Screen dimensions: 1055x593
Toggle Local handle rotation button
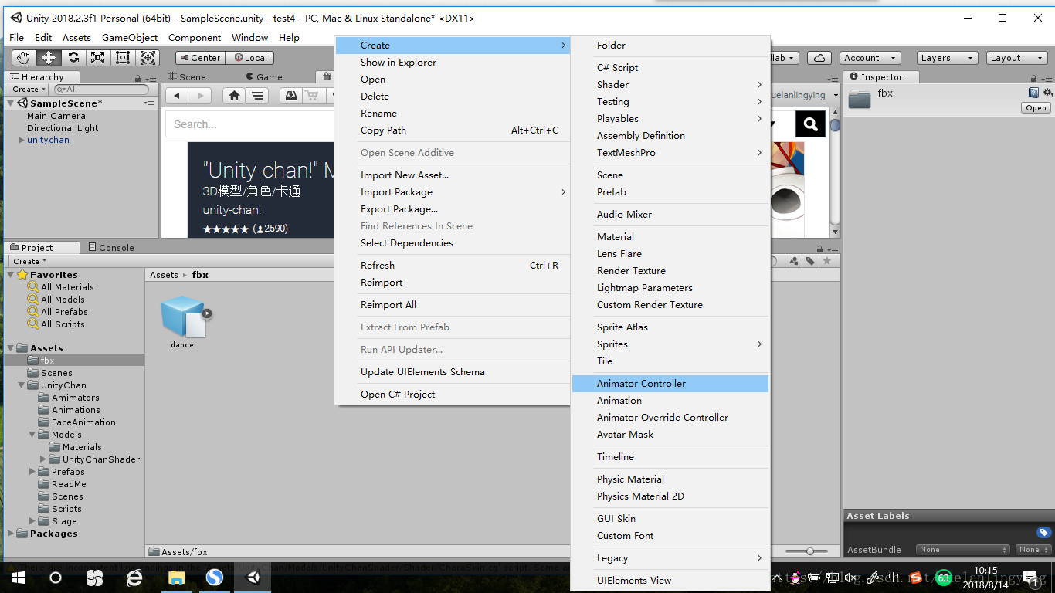[x=249, y=58]
